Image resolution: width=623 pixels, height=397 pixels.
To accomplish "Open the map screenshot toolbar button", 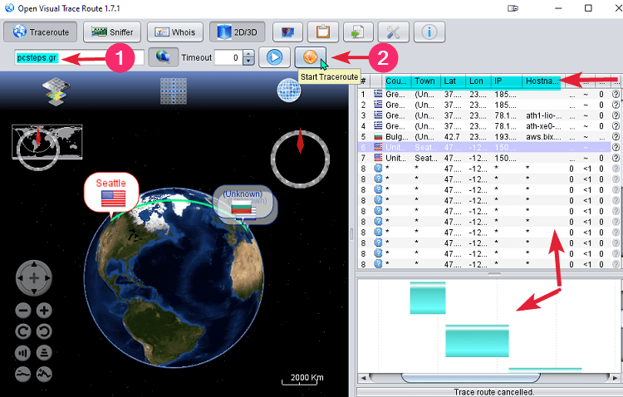I will 287,32.
